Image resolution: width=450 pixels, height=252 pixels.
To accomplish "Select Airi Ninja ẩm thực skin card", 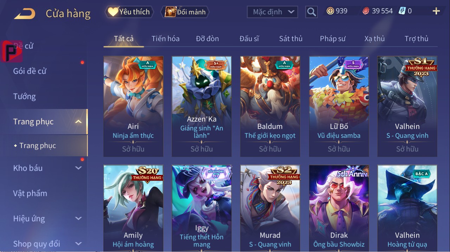I will click(x=133, y=107).
